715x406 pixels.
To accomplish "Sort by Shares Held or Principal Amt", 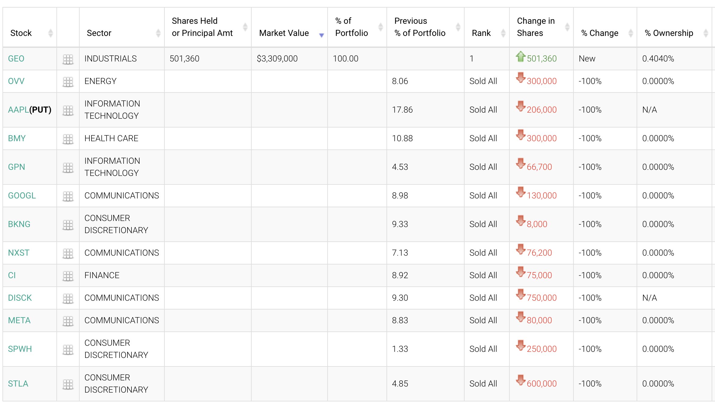I will [x=208, y=27].
